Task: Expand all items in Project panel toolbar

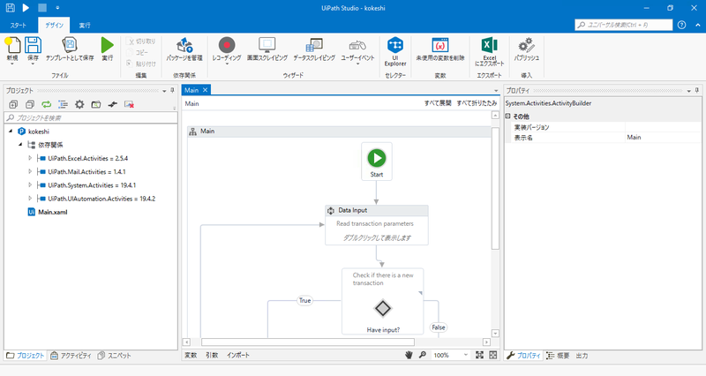Action: 13,104
